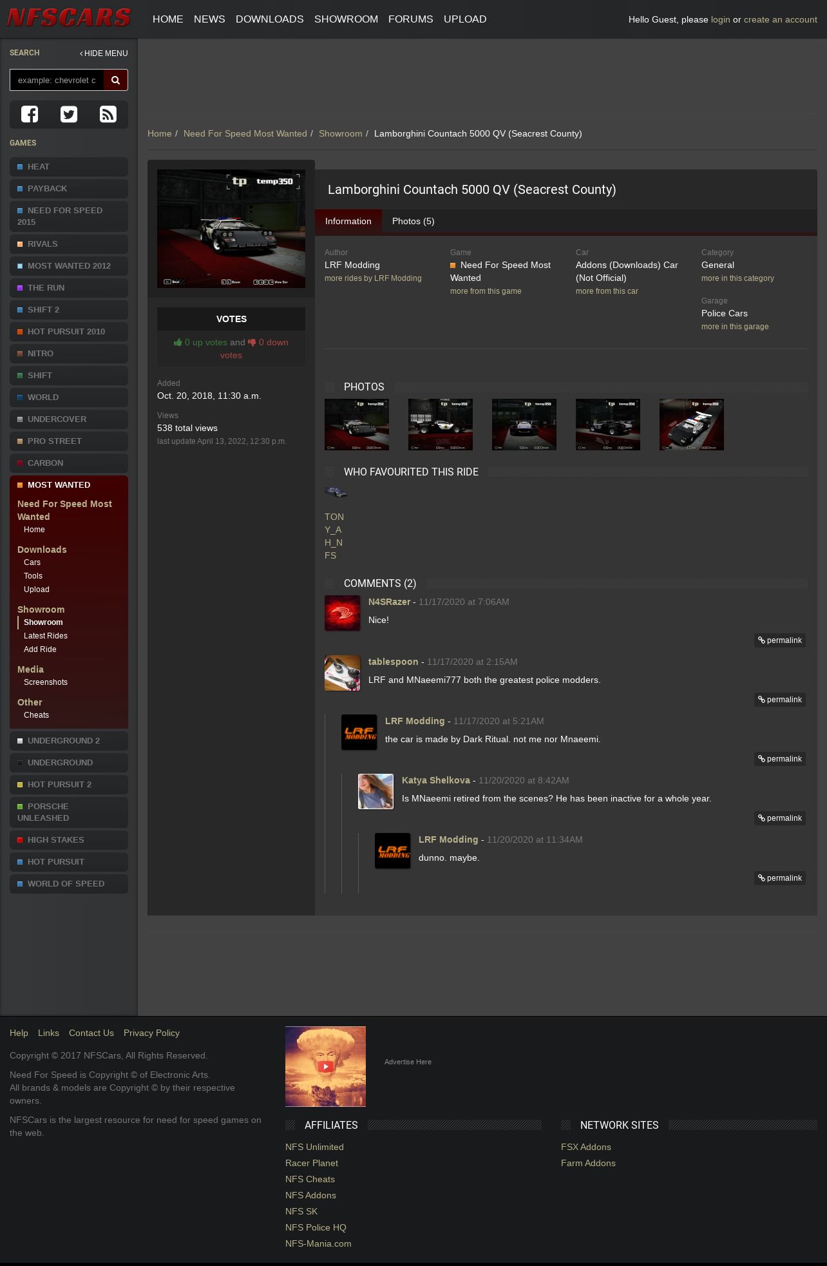Expand the RIVALS game menu
Screen dimensions: 827x1266
(x=69, y=244)
